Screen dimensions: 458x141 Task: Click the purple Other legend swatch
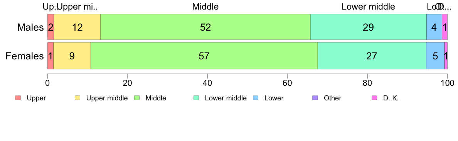(x=315, y=98)
